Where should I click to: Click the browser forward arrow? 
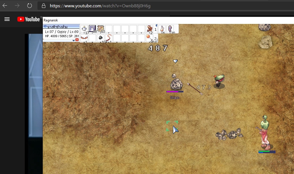click(x=17, y=6)
